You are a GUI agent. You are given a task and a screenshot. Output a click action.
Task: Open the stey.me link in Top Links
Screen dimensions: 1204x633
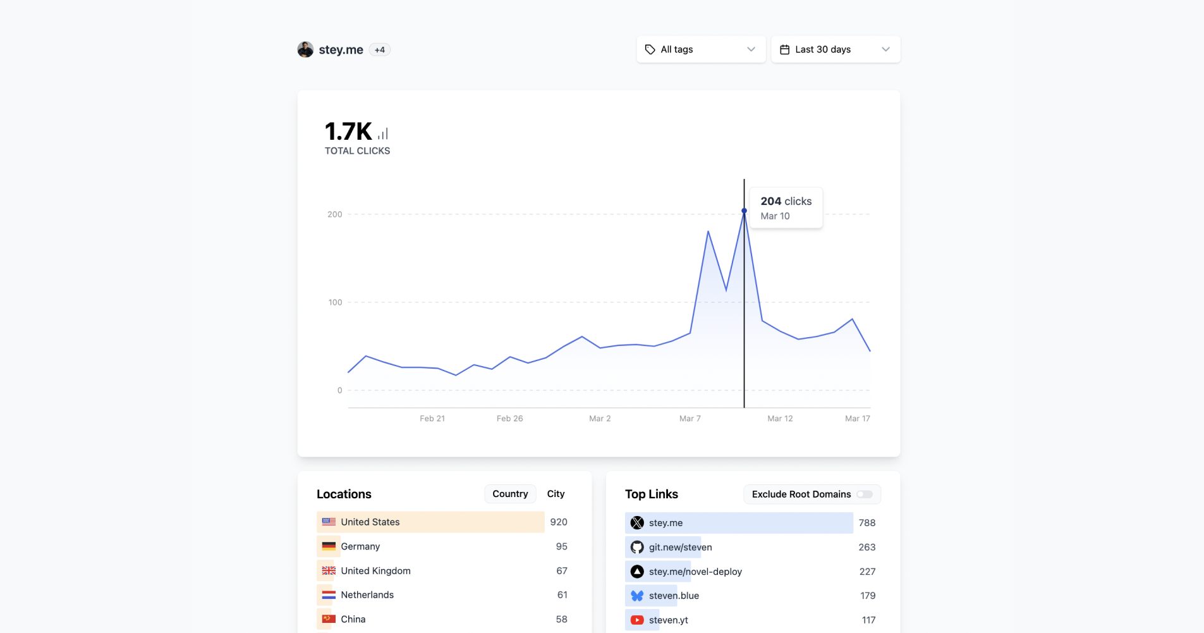666,522
